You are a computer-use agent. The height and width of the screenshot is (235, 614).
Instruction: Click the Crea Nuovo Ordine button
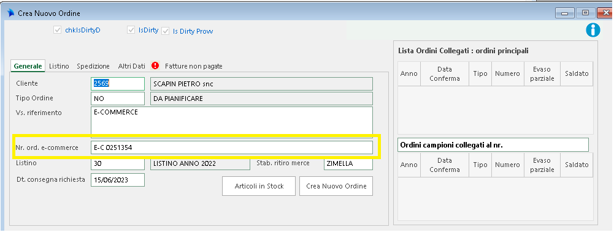[336, 186]
